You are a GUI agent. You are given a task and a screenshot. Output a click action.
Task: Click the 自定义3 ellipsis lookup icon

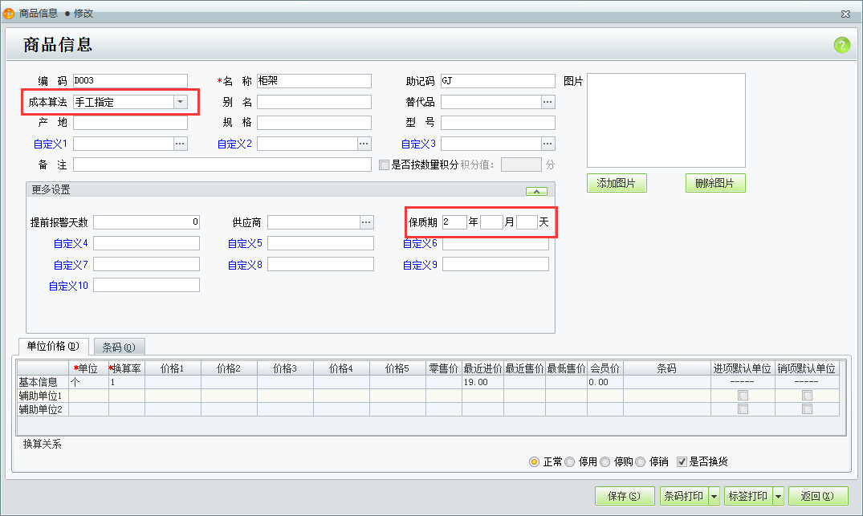pos(547,143)
